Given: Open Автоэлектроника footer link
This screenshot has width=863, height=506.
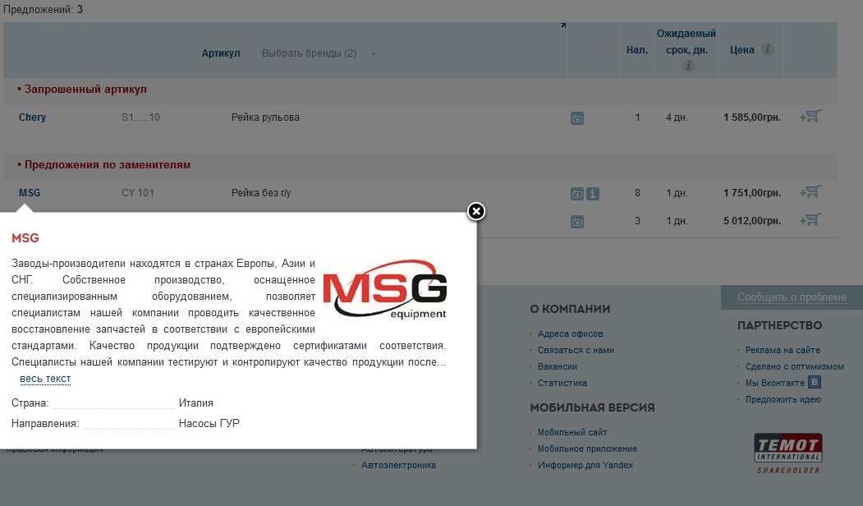Looking at the screenshot, I should [x=398, y=466].
